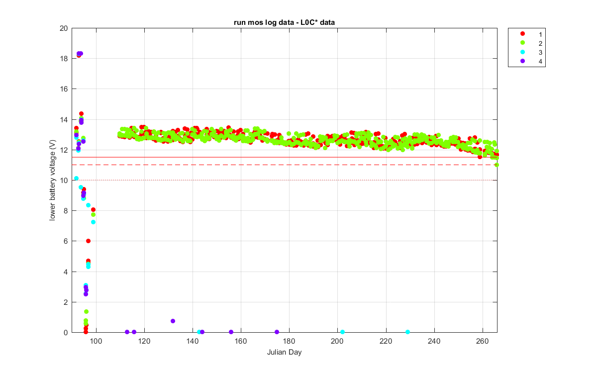Click the purple point at day 175 on zero
The height and width of the screenshot is (373, 597).
pos(277,332)
